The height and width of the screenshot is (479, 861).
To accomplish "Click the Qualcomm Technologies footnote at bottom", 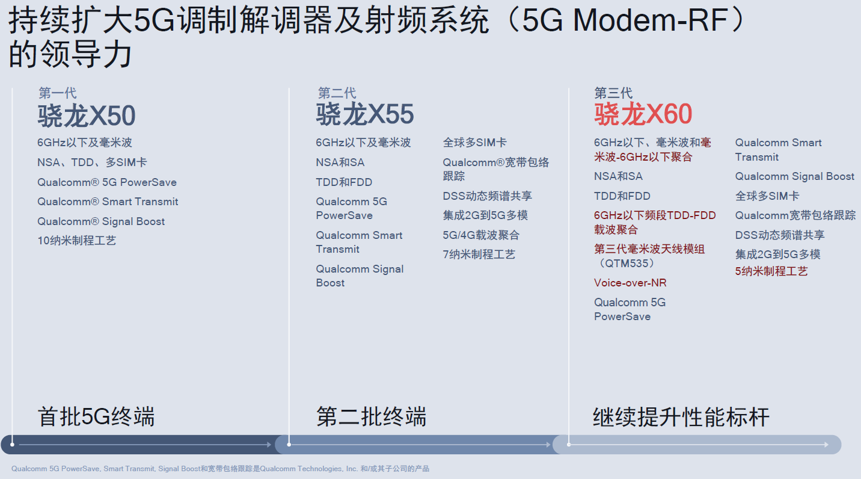I will coord(220,469).
